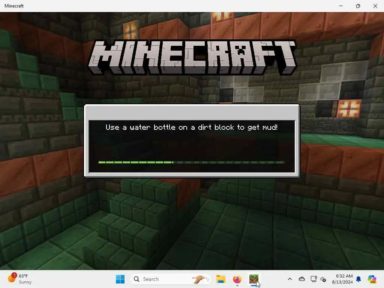This screenshot has width=384, height=288.
Task: Launch Firefox from the taskbar
Action: 237,279
